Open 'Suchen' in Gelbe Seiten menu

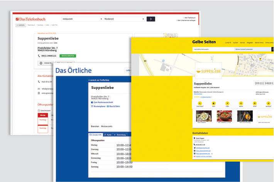[x=235, y=43]
